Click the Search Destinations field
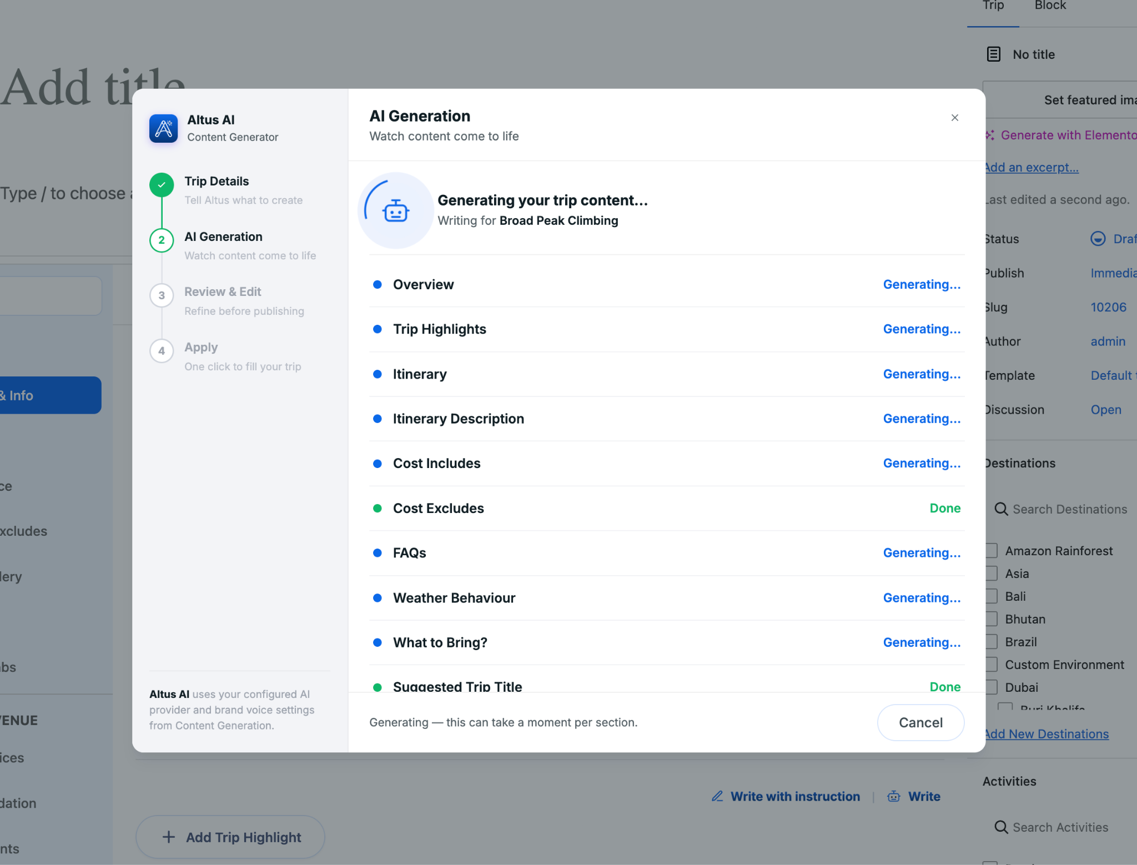This screenshot has width=1137, height=865. [x=1070, y=509]
